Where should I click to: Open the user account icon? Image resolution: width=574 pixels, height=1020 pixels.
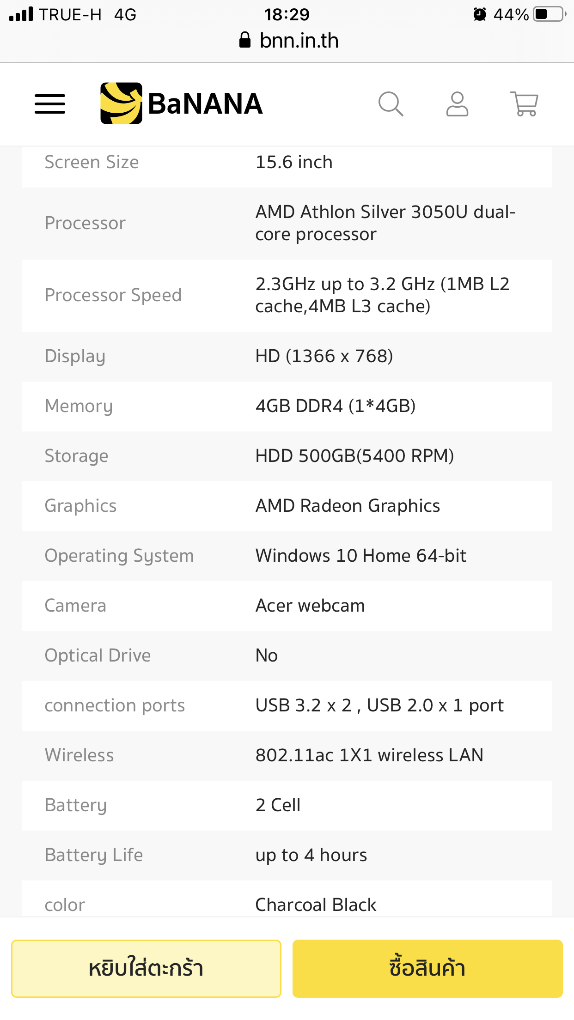pos(457,104)
